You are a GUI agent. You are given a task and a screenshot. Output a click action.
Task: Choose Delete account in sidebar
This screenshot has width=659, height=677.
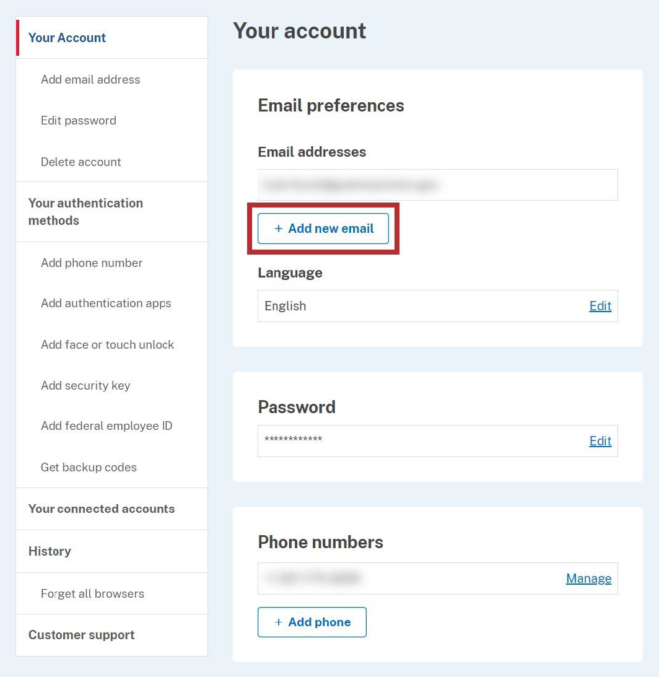click(81, 162)
